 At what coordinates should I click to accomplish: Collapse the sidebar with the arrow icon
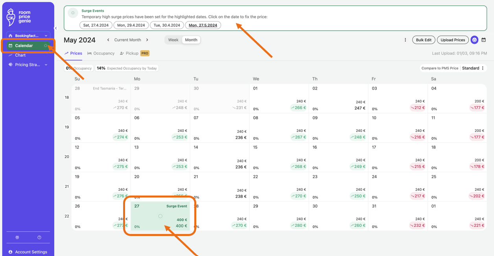pos(56,28)
